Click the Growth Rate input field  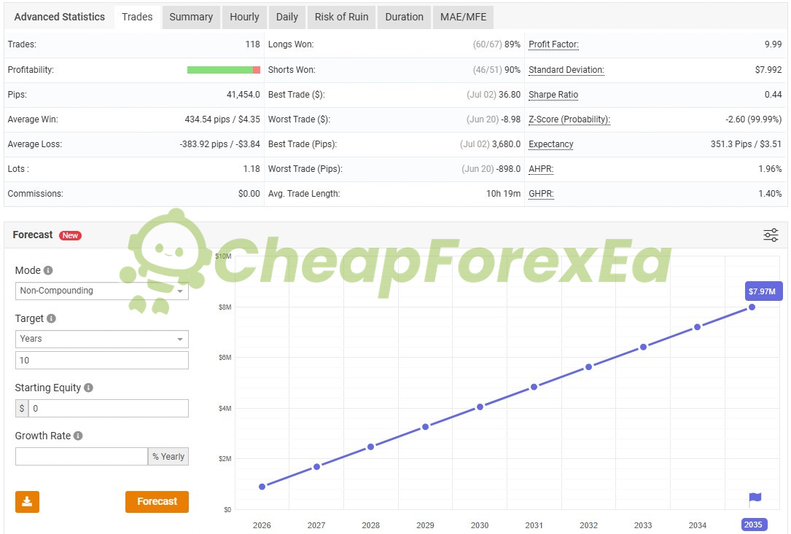[82, 456]
